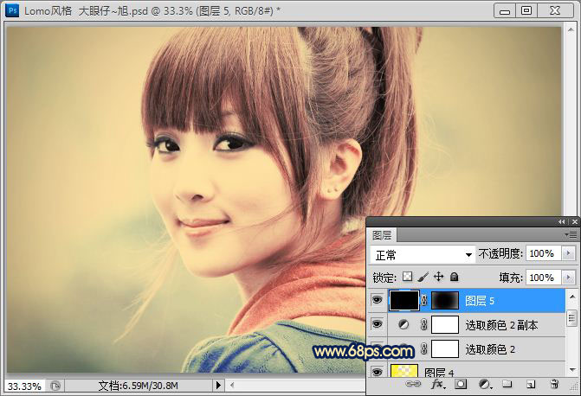Viewport: 581px width, 396px height.
Task: Delete layer with the trash icon
Action: [x=554, y=384]
